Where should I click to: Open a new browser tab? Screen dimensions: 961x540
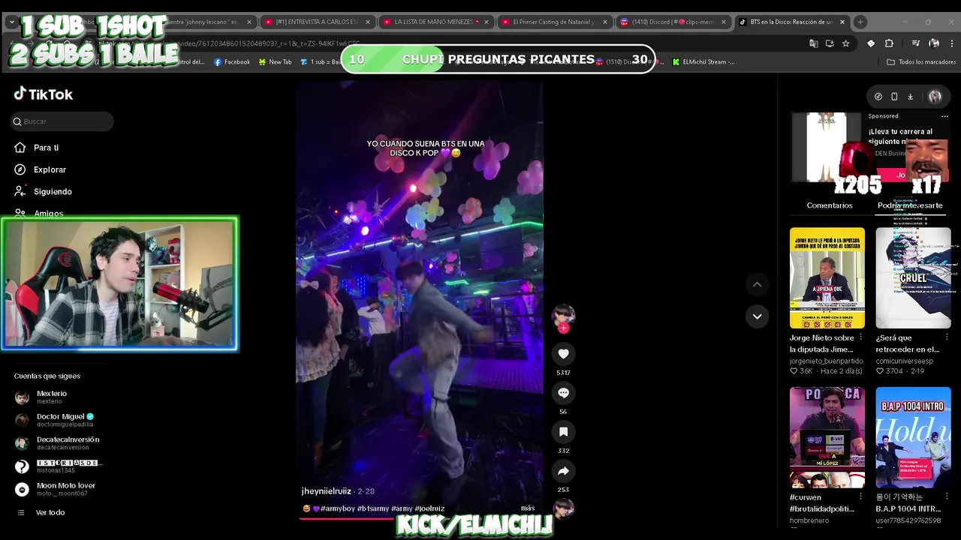pyautogui.click(x=860, y=22)
